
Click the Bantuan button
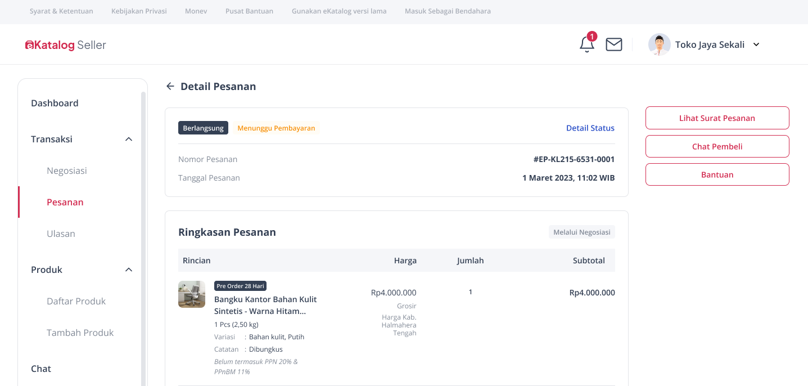(x=717, y=174)
